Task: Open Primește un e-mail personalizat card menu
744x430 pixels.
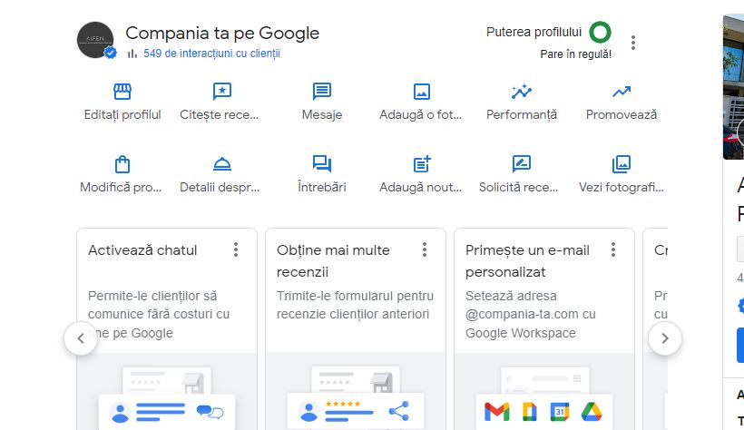Action: pos(613,249)
